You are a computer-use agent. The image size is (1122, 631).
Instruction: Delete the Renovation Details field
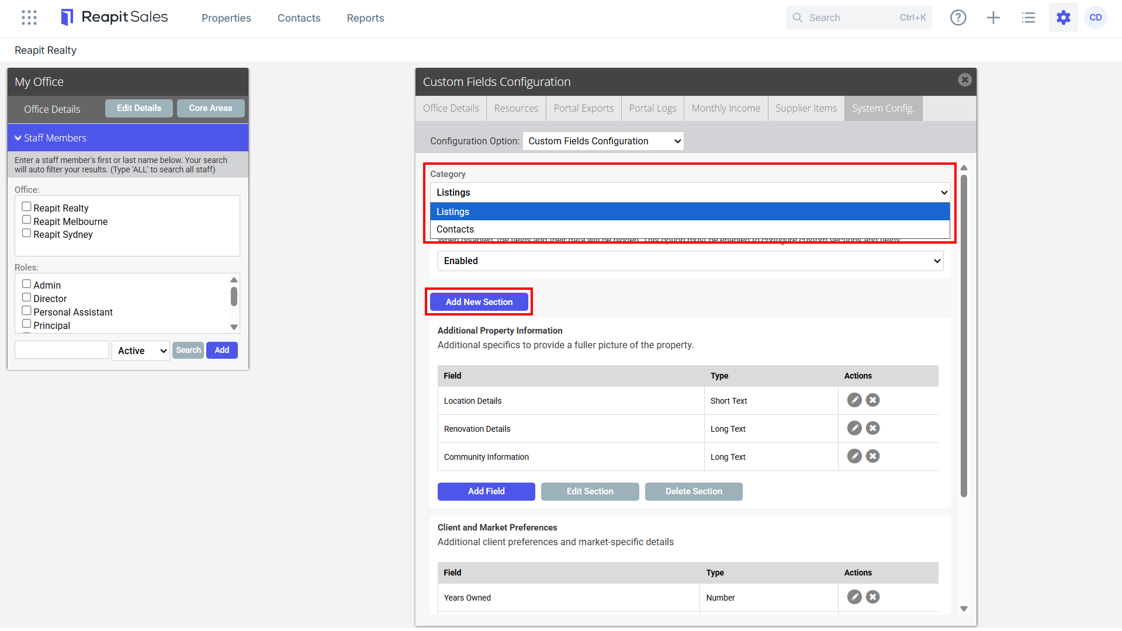pyautogui.click(x=872, y=428)
